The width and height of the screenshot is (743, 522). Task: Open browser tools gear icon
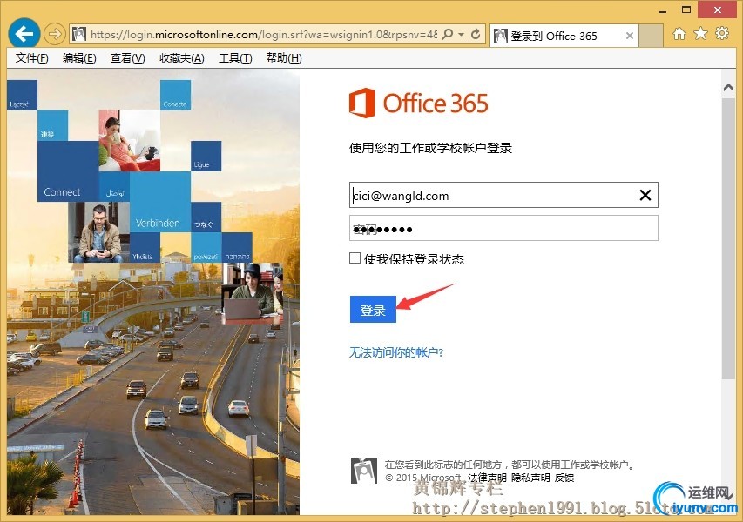click(x=722, y=33)
